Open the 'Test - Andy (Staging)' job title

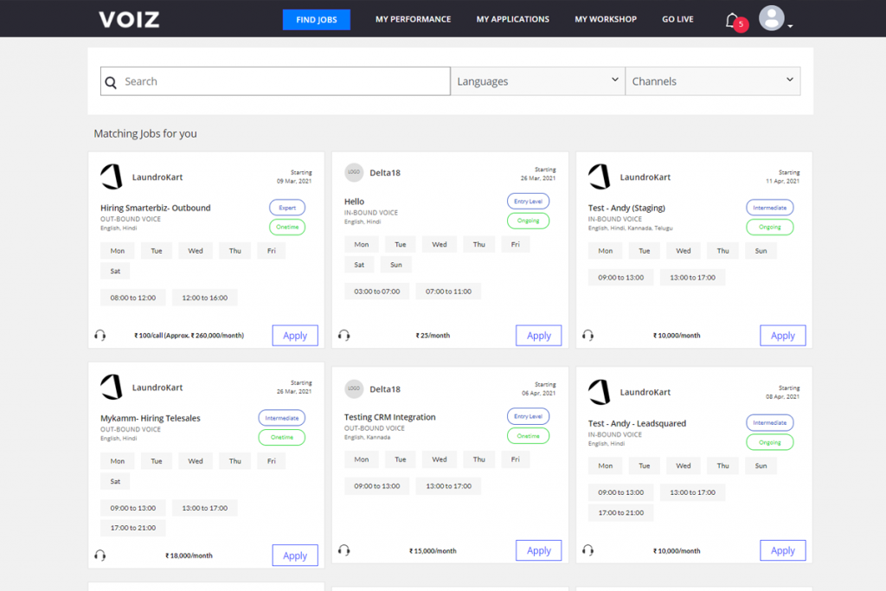click(626, 208)
